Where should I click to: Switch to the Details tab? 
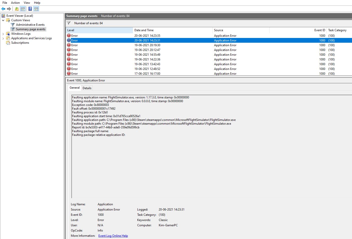[x=87, y=88]
